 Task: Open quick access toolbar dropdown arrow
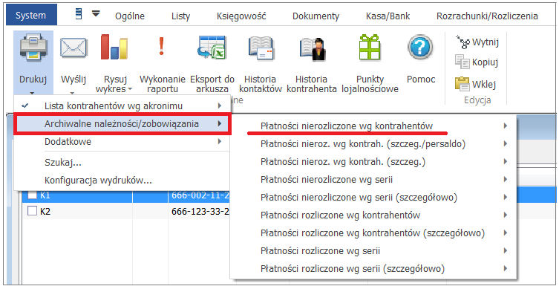click(96, 13)
